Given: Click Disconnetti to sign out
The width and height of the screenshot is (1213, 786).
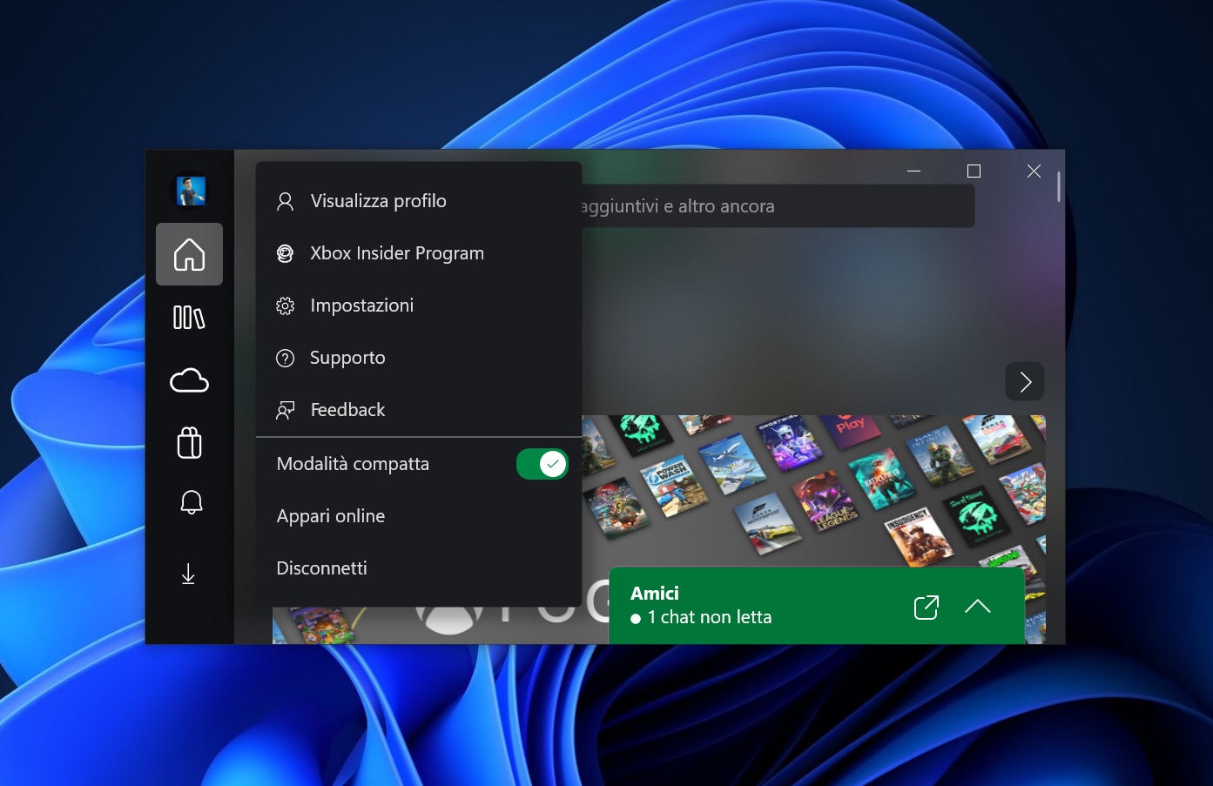Looking at the screenshot, I should tap(419, 568).
